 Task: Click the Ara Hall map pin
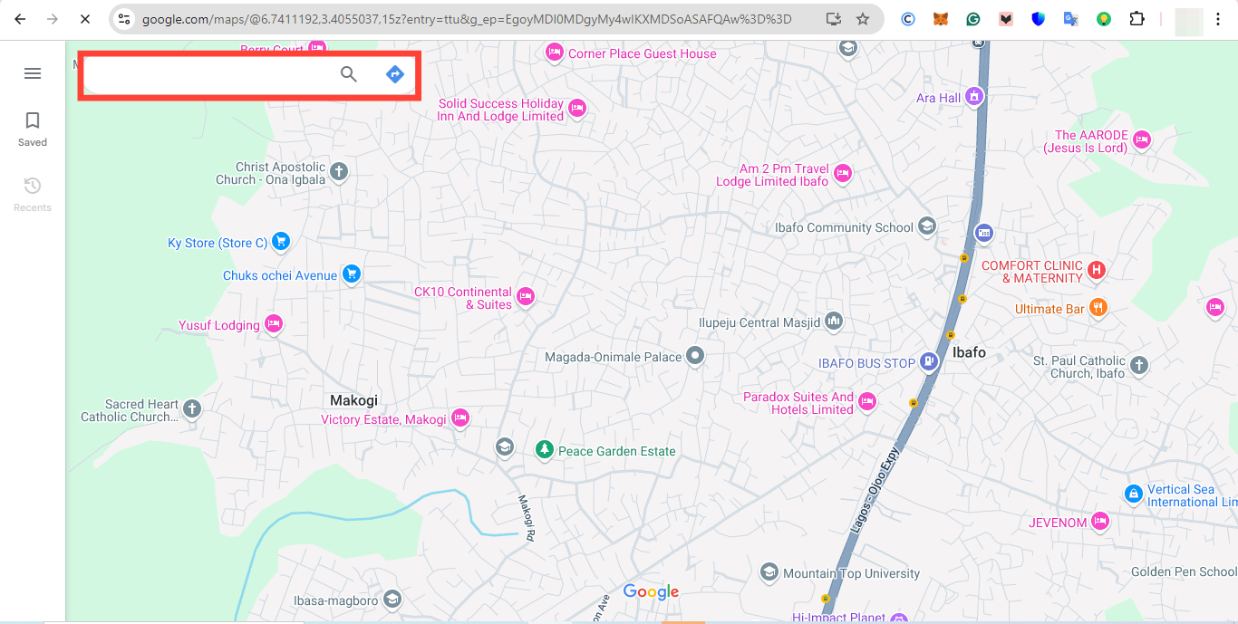[974, 95]
